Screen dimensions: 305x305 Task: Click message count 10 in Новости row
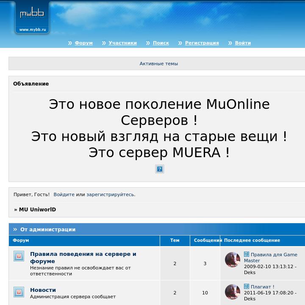point(205,293)
